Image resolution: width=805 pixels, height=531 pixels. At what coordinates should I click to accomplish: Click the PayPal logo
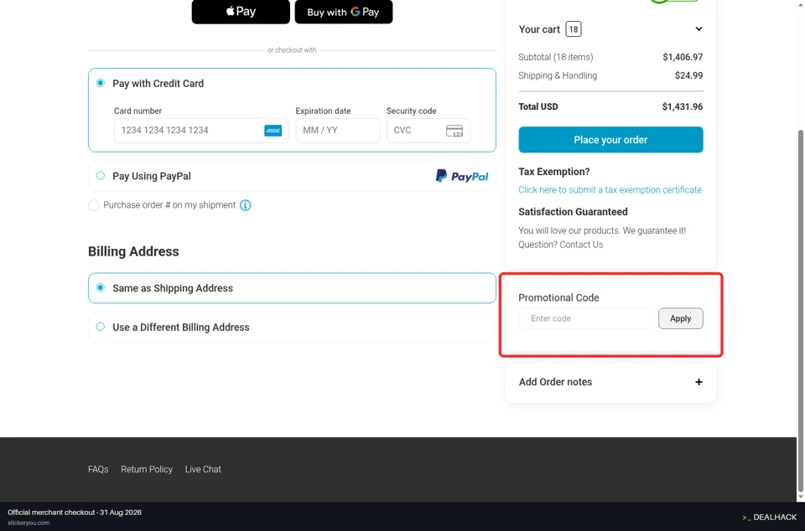click(462, 176)
